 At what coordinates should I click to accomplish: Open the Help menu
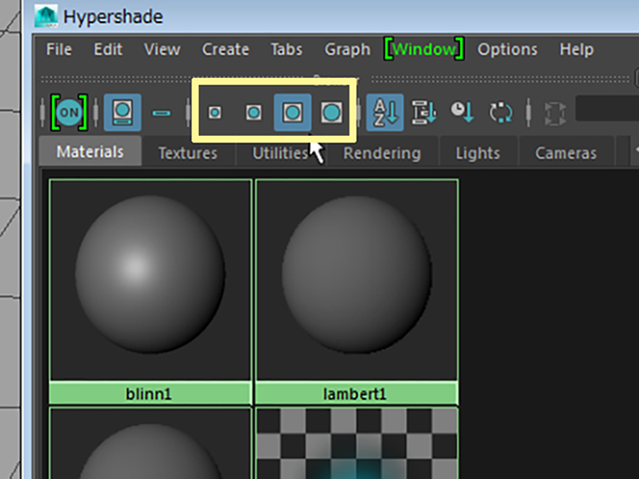576,50
